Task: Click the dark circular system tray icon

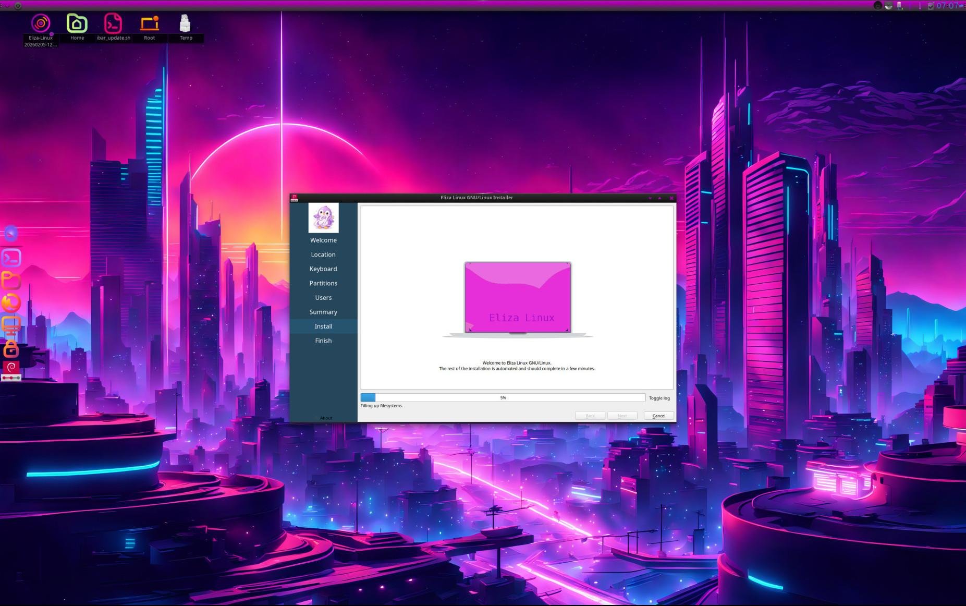Action: click(878, 6)
